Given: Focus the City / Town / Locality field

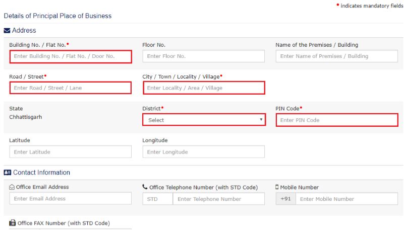Looking at the screenshot, I should tap(204, 88).
